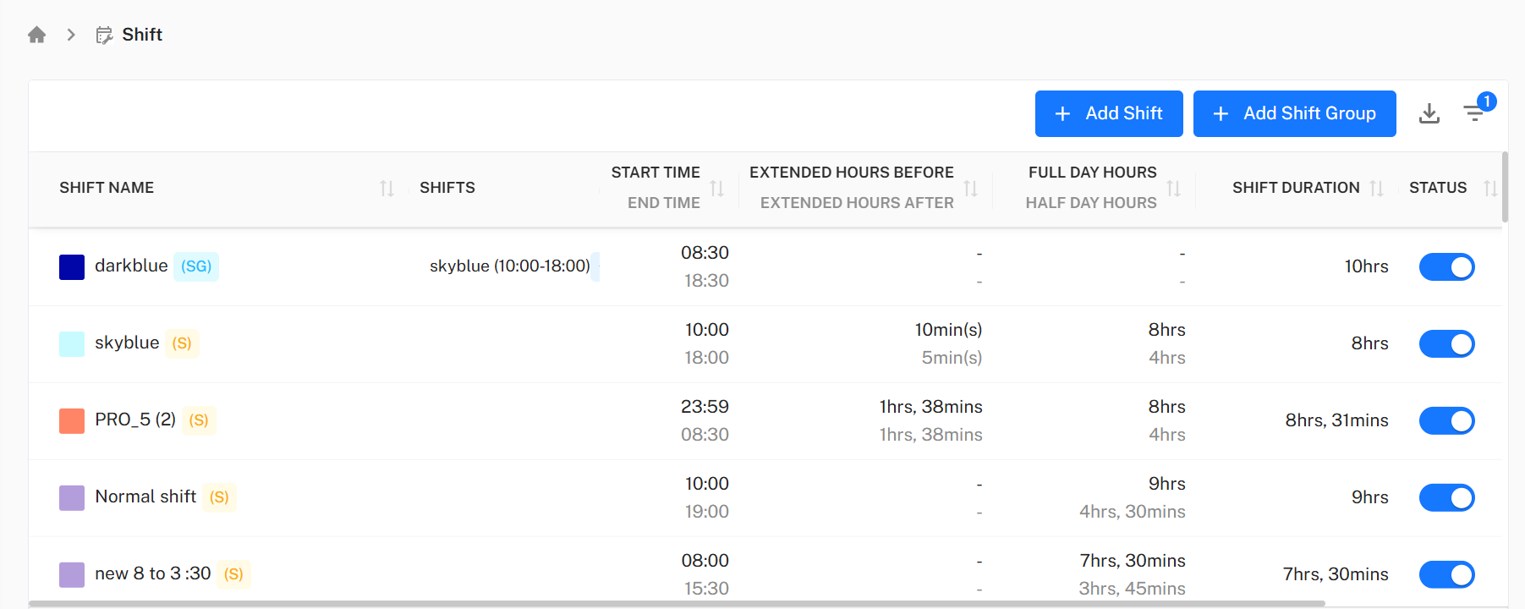Select the skyblue (10:00-18:00) shift tag
1525x609 pixels.
(x=510, y=266)
